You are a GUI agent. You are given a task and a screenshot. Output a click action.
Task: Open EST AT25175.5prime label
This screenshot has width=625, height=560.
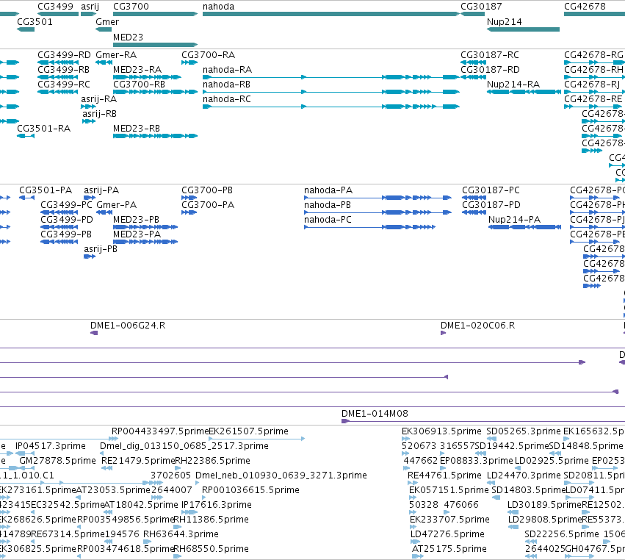tap(449, 548)
